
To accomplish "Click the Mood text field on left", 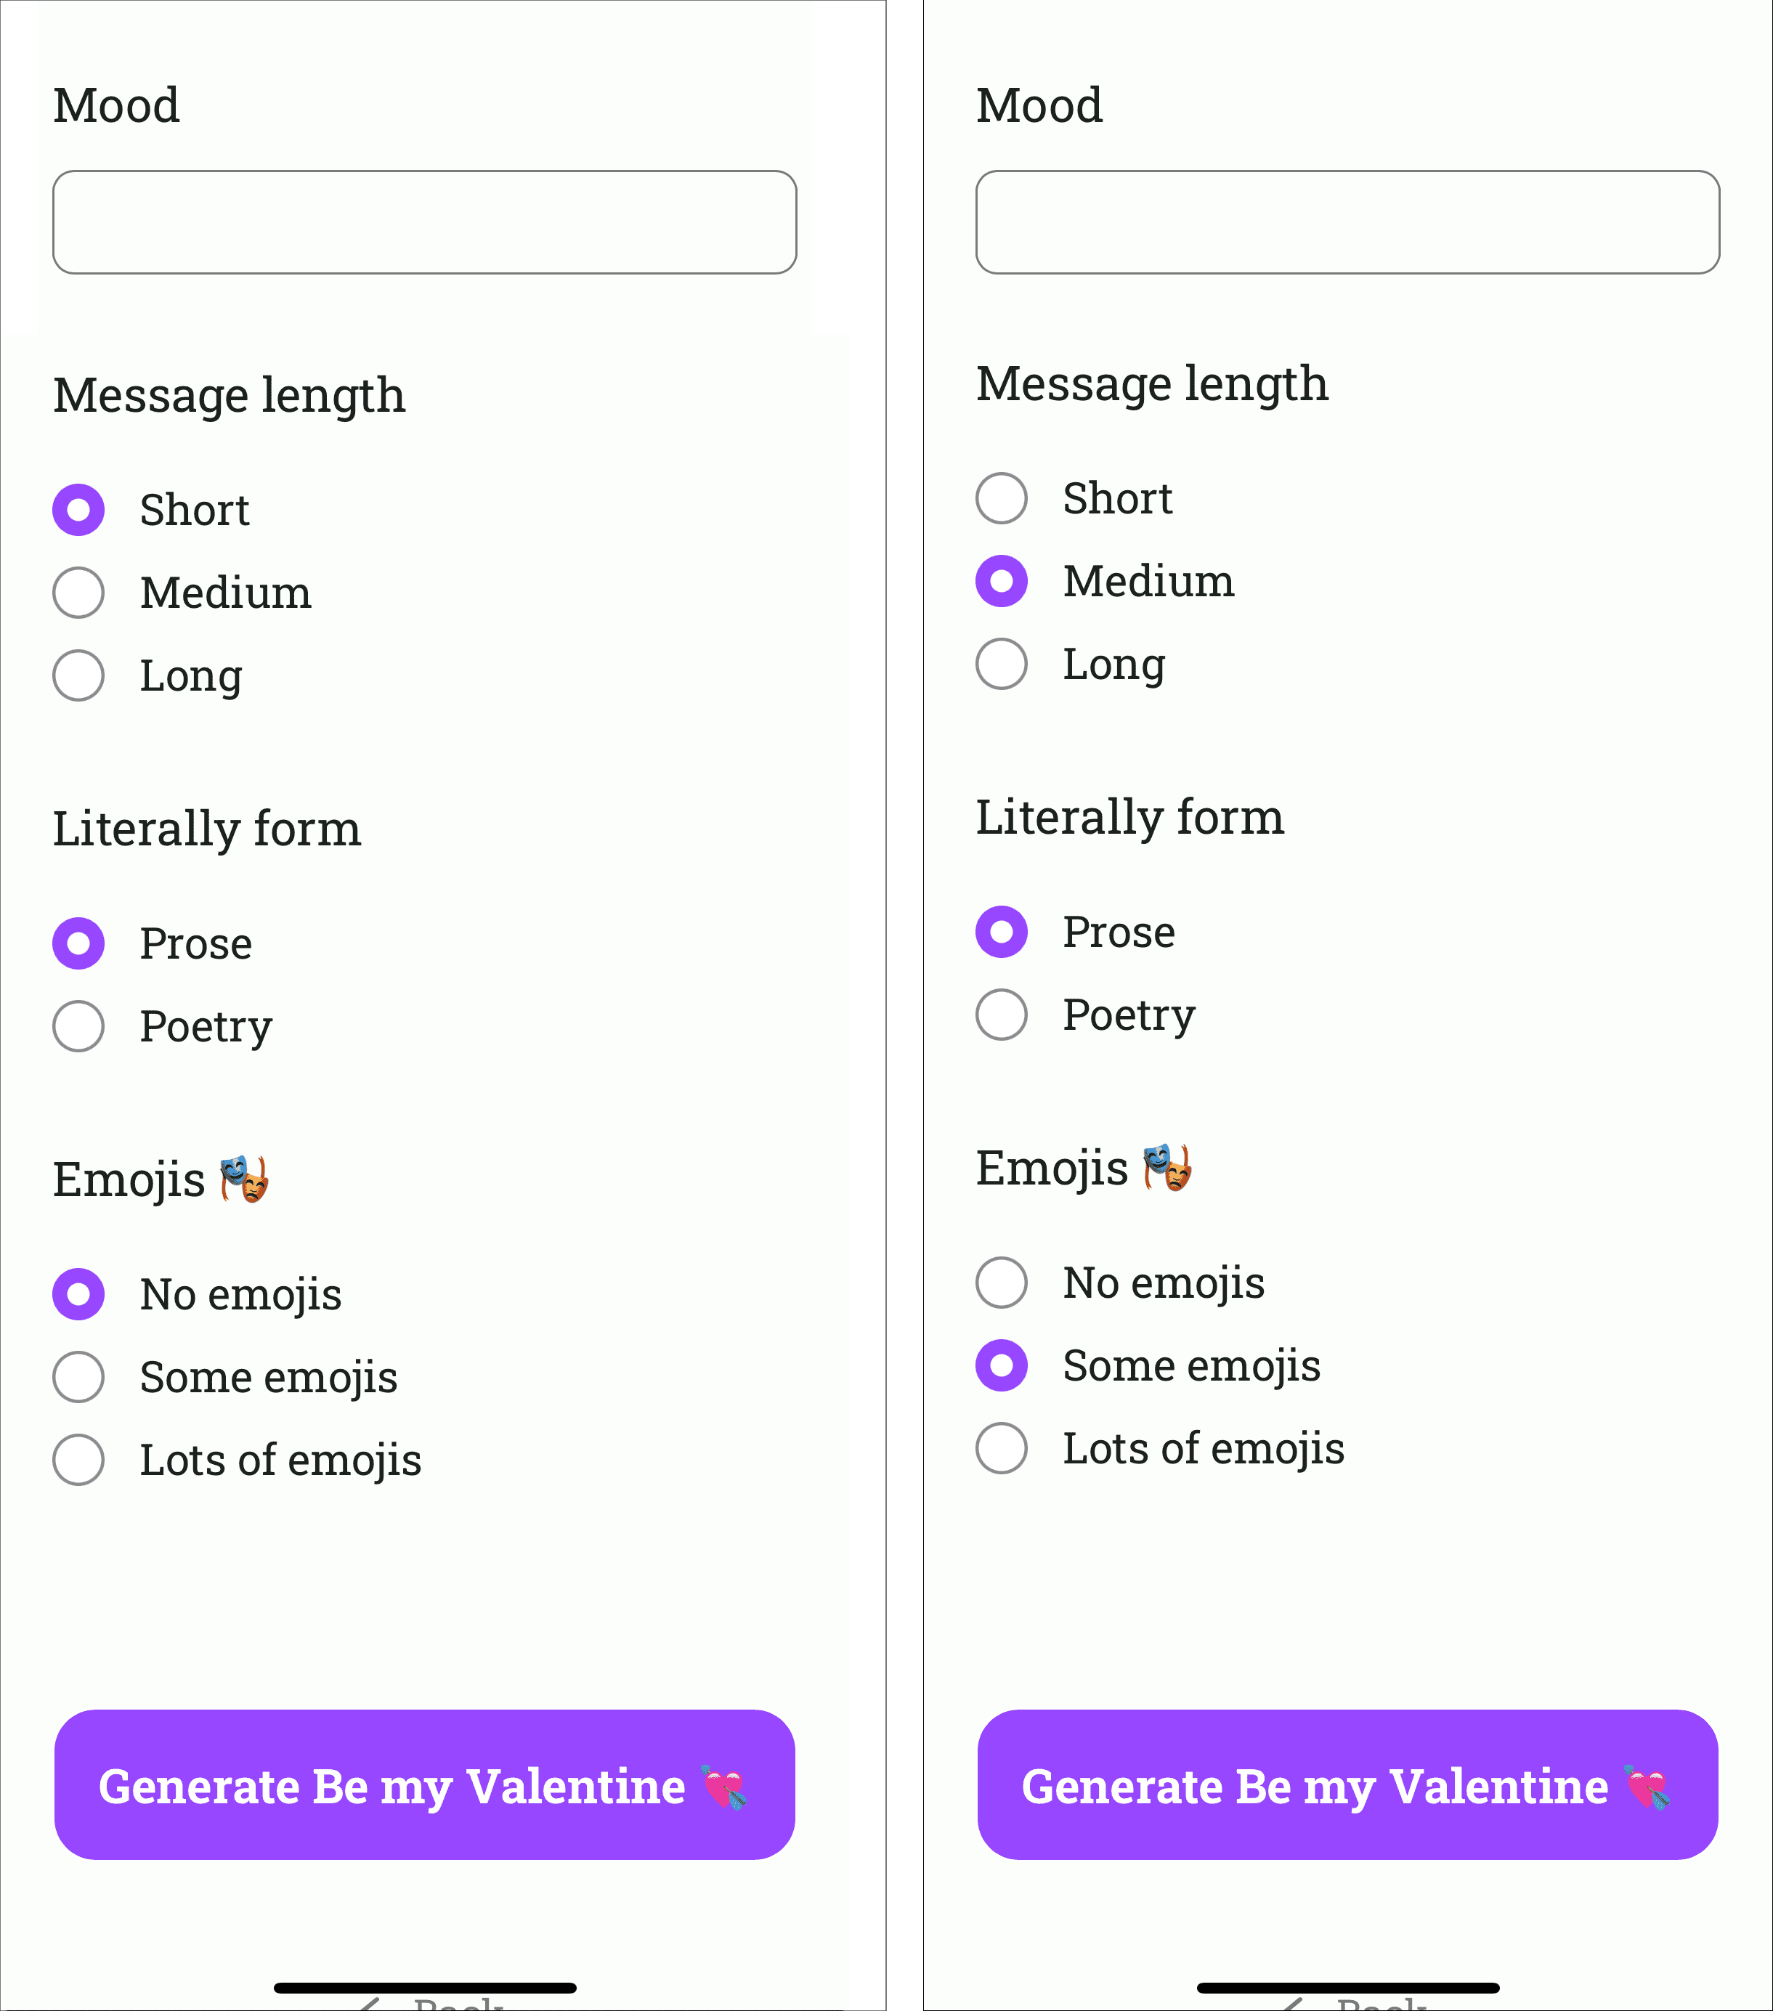I will [x=424, y=222].
